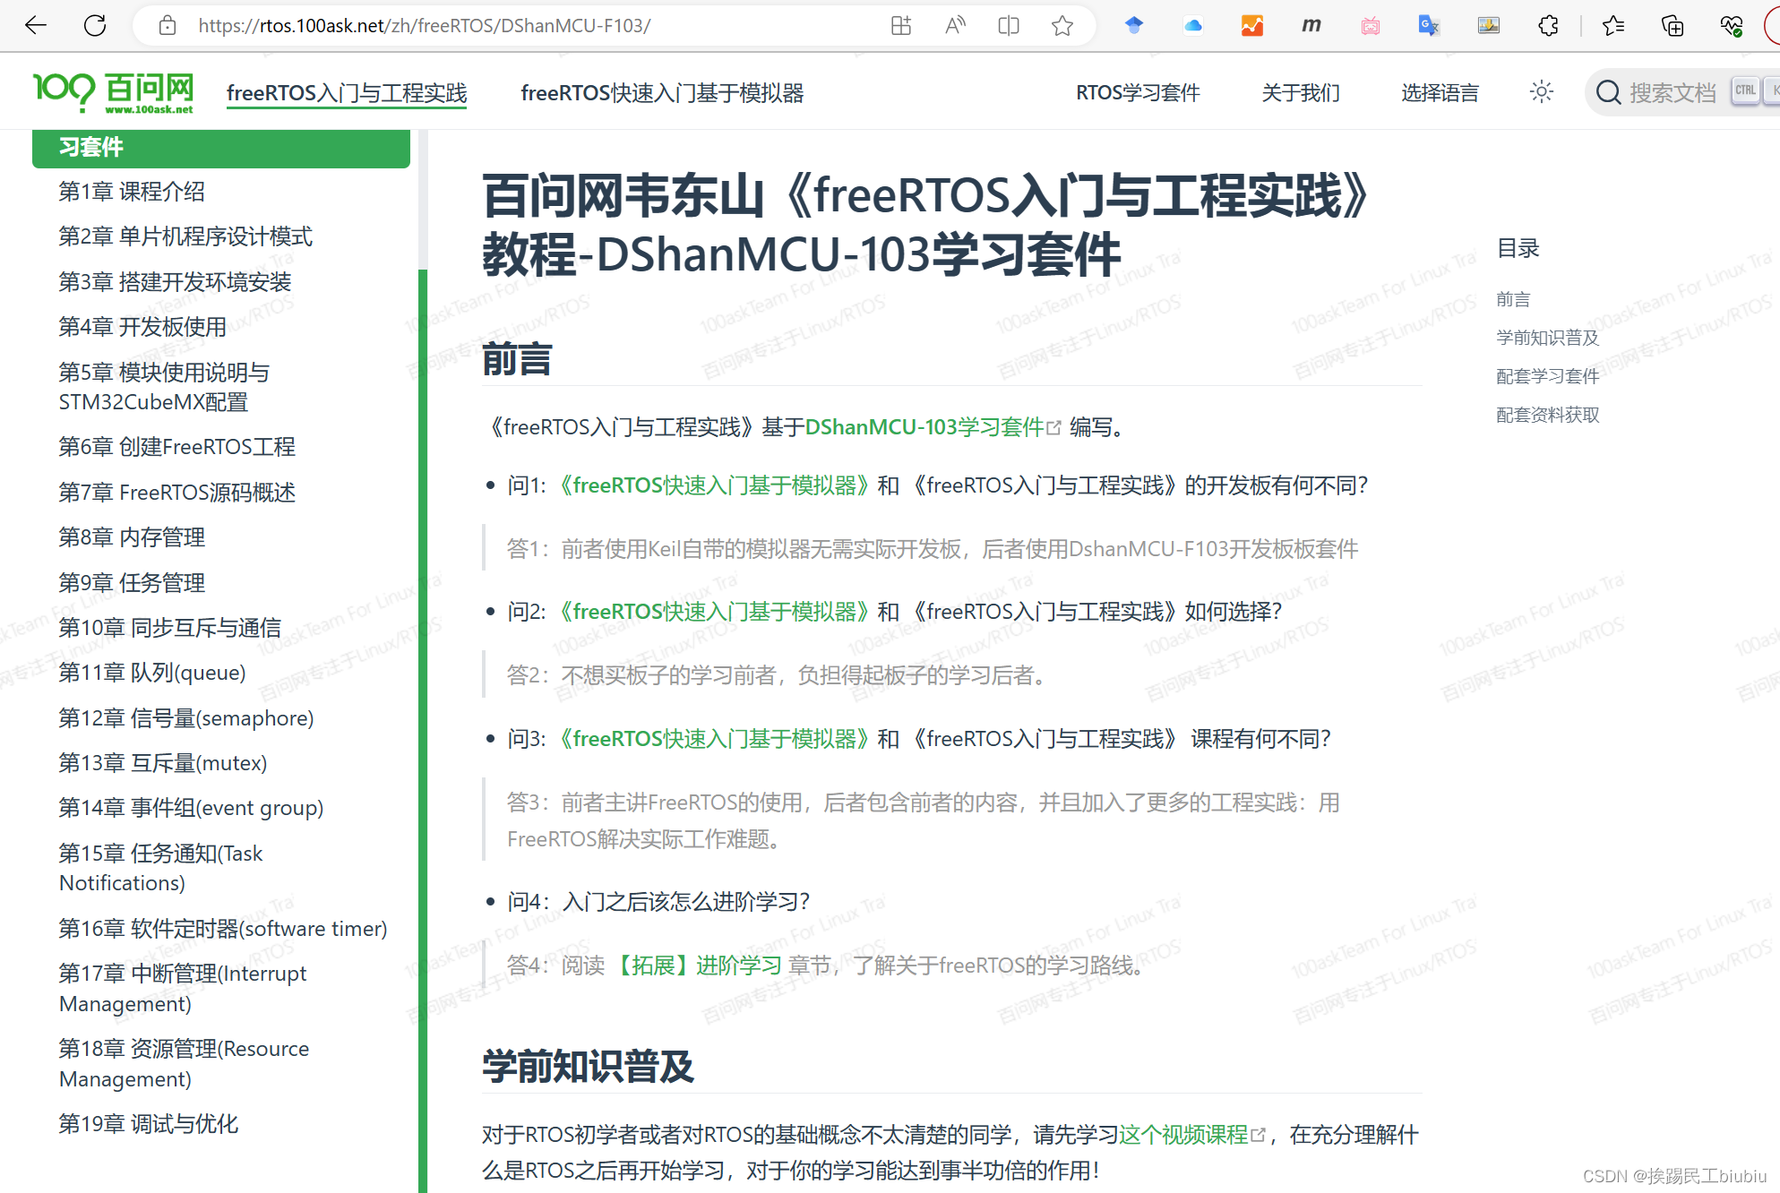The width and height of the screenshot is (1780, 1193).
Task: Open Collections in the browser toolbar
Action: [1672, 25]
